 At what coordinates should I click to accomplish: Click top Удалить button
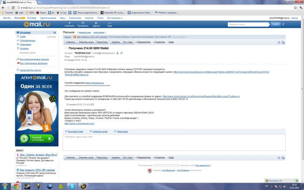click(116, 42)
